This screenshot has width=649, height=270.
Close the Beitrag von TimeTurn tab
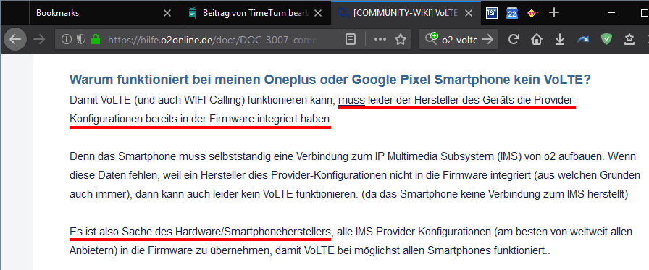318,13
